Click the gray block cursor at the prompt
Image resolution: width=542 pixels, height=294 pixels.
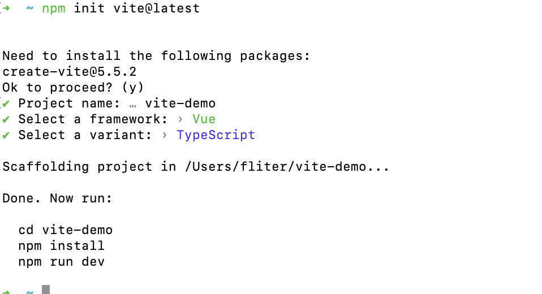coord(46,289)
